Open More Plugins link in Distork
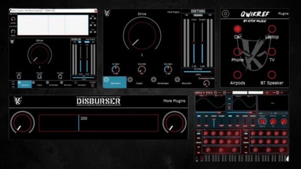 [x=174, y=12]
